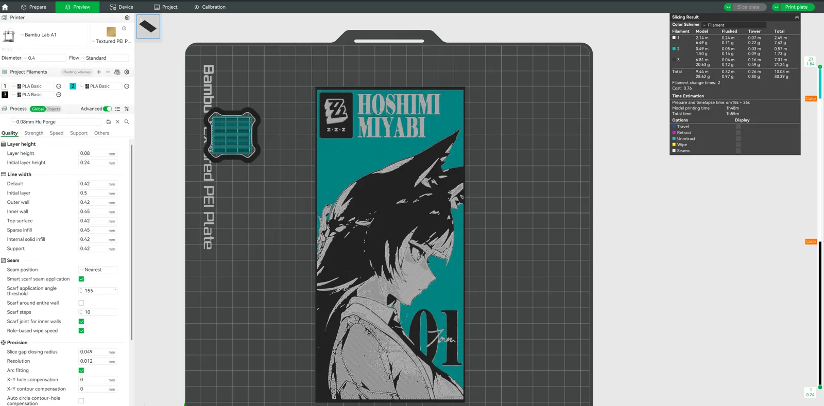Image resolution: width=824 pixels, height=406 pixels.
Task: Search process settings magnifier icon
Action: point(127,122)
